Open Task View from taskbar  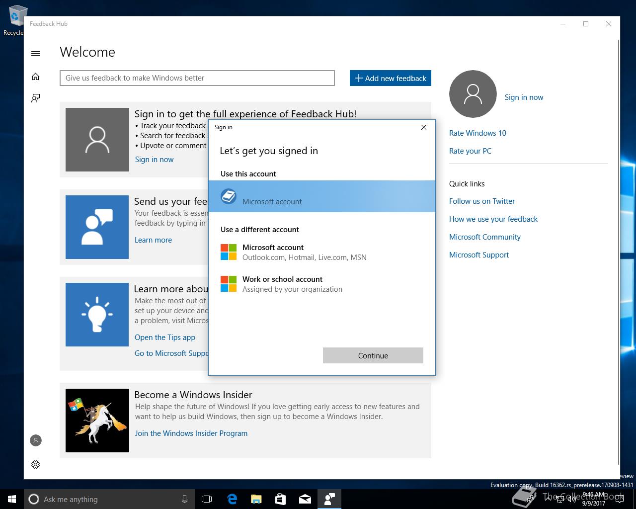point(207,499)
